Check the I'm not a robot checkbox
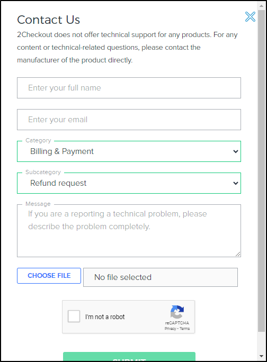 [74, 316]
